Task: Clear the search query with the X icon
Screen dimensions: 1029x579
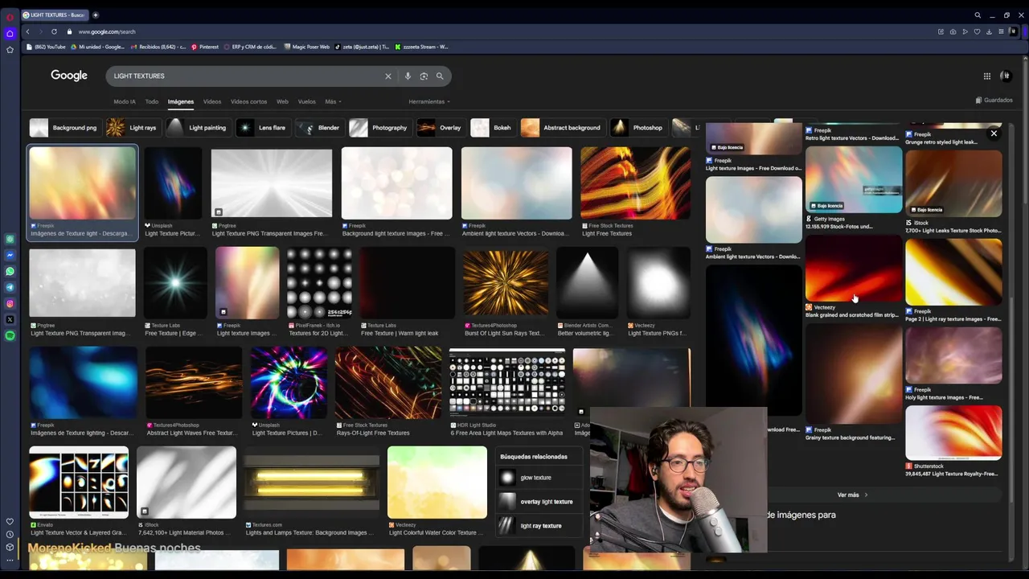Action: coord(387,76)
